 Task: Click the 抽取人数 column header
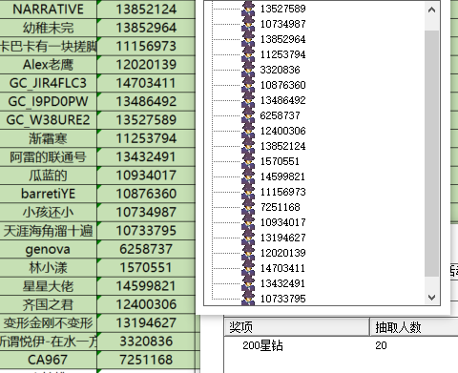pos(414,326)
